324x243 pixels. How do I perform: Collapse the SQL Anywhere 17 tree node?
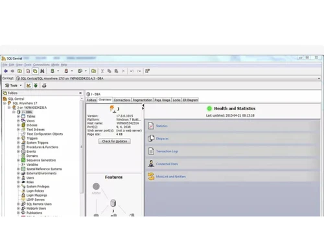tap(5, 103)
